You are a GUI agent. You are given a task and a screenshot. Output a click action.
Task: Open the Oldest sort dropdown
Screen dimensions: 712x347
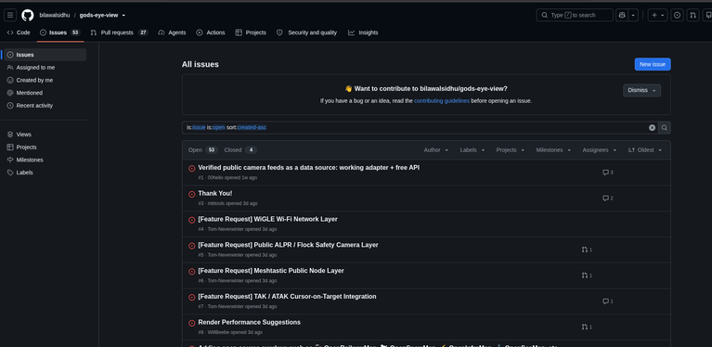645,149
